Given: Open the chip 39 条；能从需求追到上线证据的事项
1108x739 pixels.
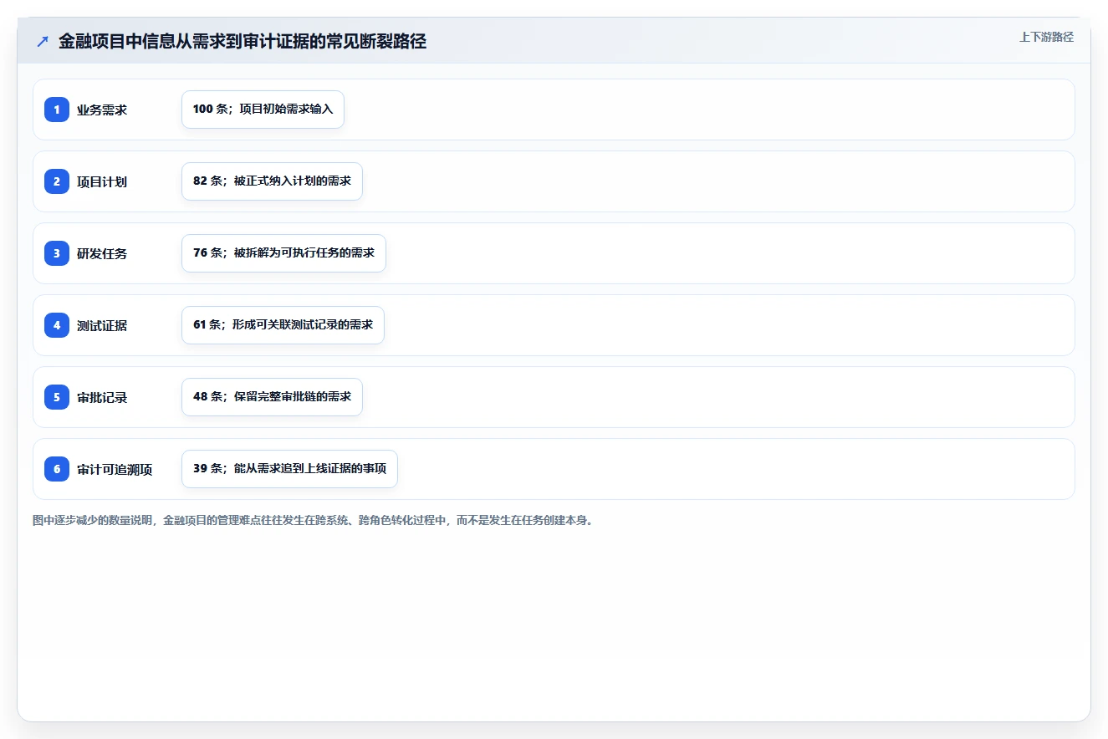Looking at the screenshot, I should (289, 469).
